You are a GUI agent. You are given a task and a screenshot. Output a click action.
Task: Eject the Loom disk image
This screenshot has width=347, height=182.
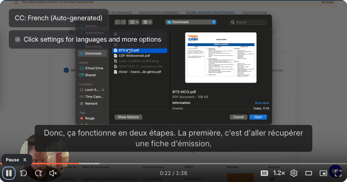(103, 90)
